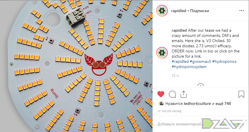Click the LED board post image
Screen dimensions: 249x132
pyautogui.click(x=76, y=66)
